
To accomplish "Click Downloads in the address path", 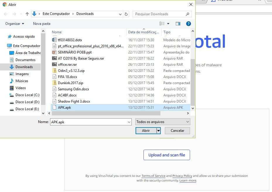I will tap(85, 14).
